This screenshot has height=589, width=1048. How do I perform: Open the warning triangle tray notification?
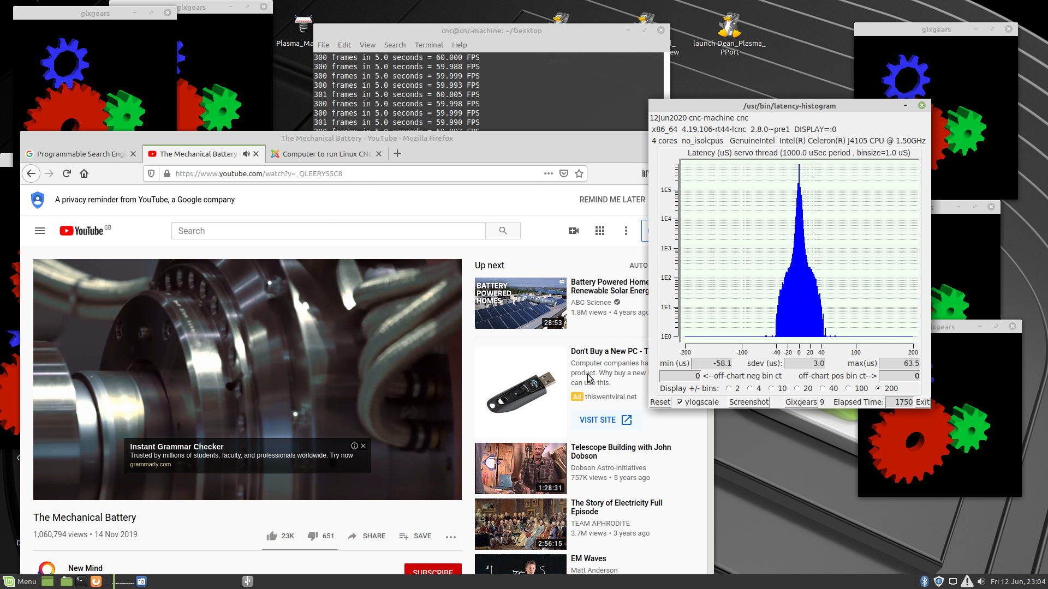point(967,581)
